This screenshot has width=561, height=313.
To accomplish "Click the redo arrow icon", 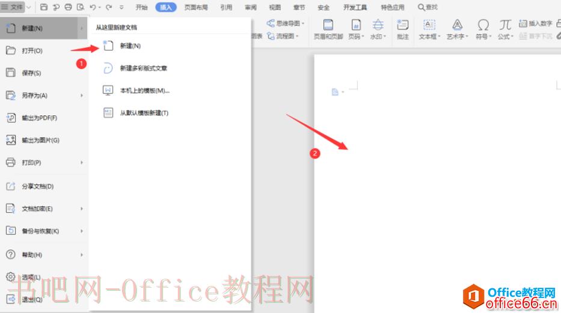I will pos(109,7).
